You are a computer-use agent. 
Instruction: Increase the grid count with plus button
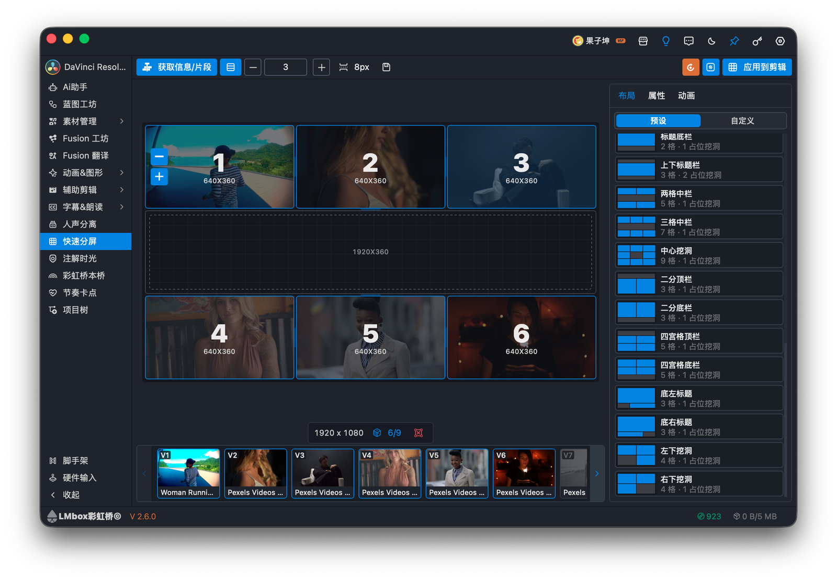click(321, 67)
